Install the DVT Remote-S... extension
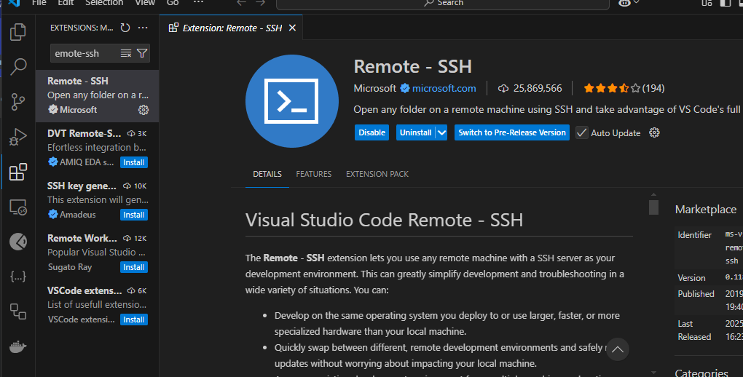 (x=134, y=162)
